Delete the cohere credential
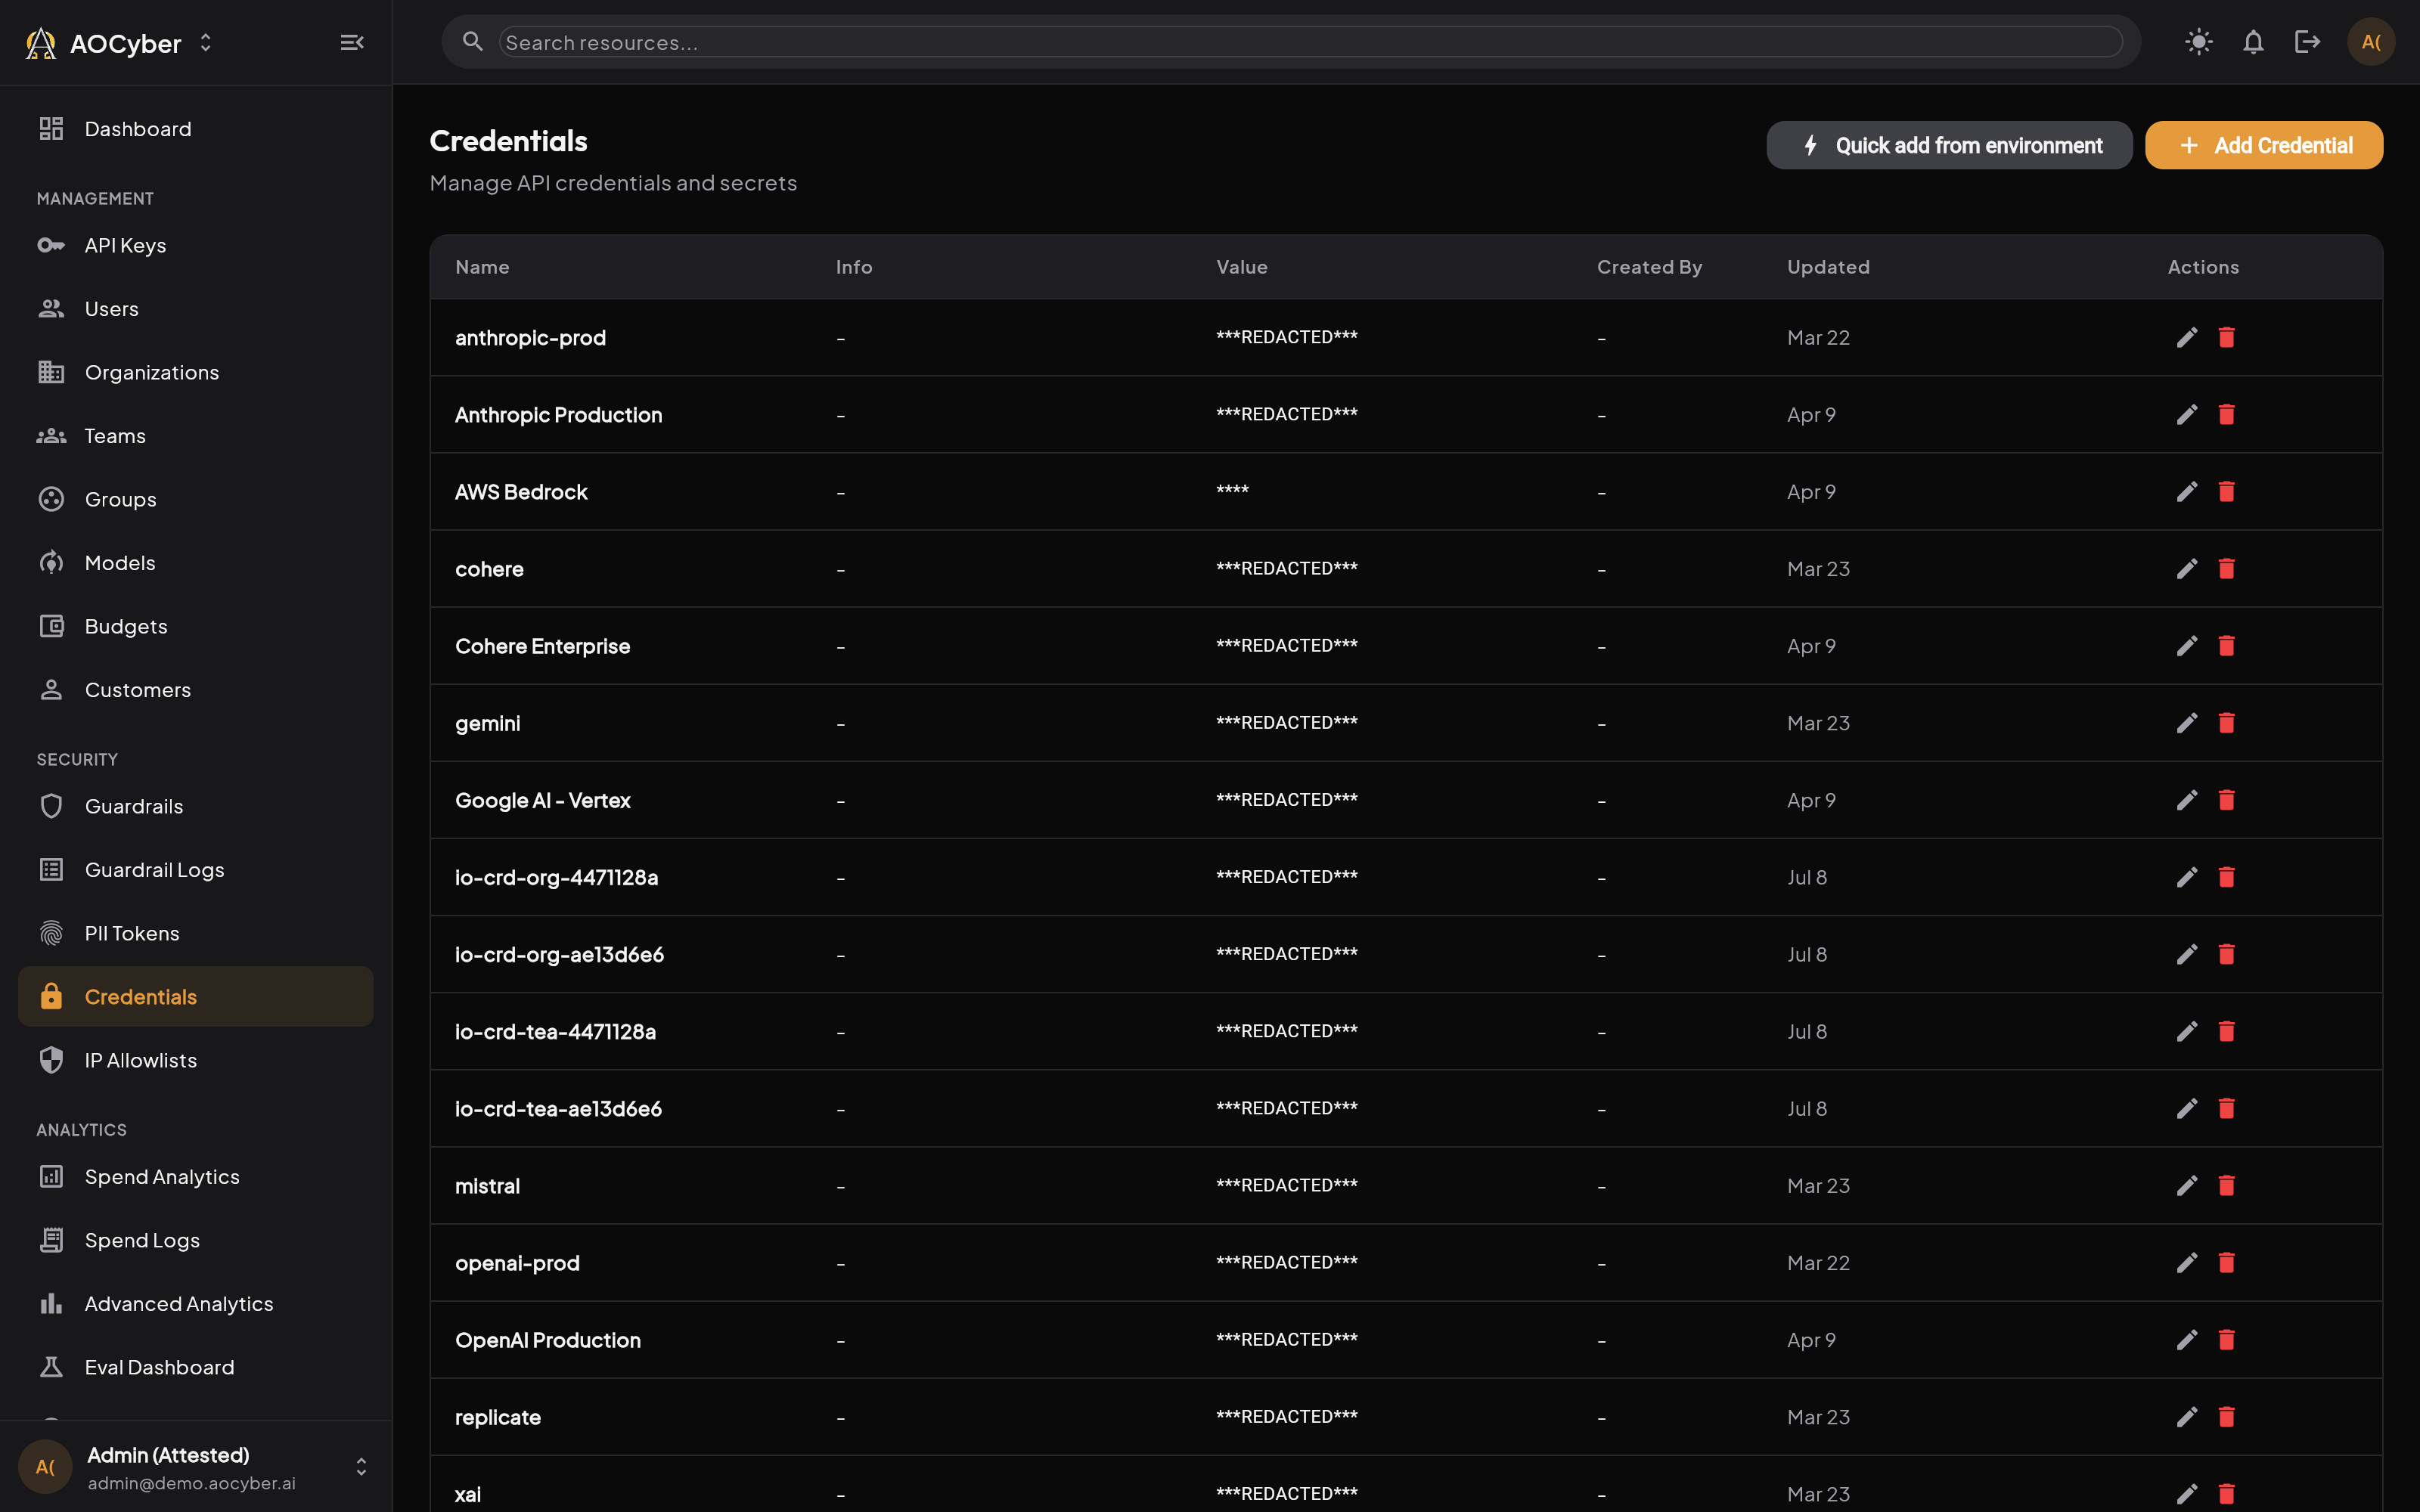This screenshot has height=1512, width=2420. click(2226, 568)
